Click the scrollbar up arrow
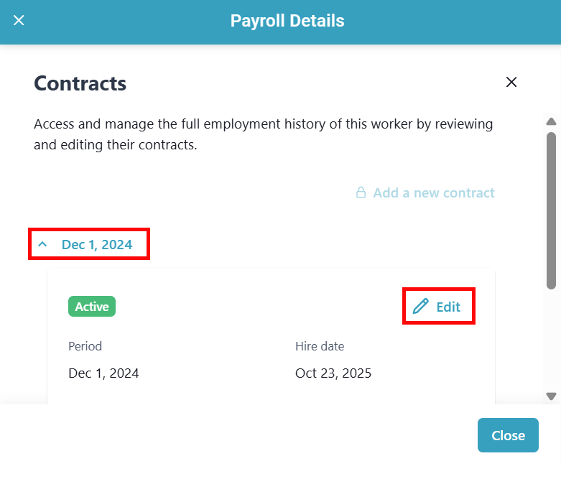This screenshot has width=561, height=479. pos(551,121)
